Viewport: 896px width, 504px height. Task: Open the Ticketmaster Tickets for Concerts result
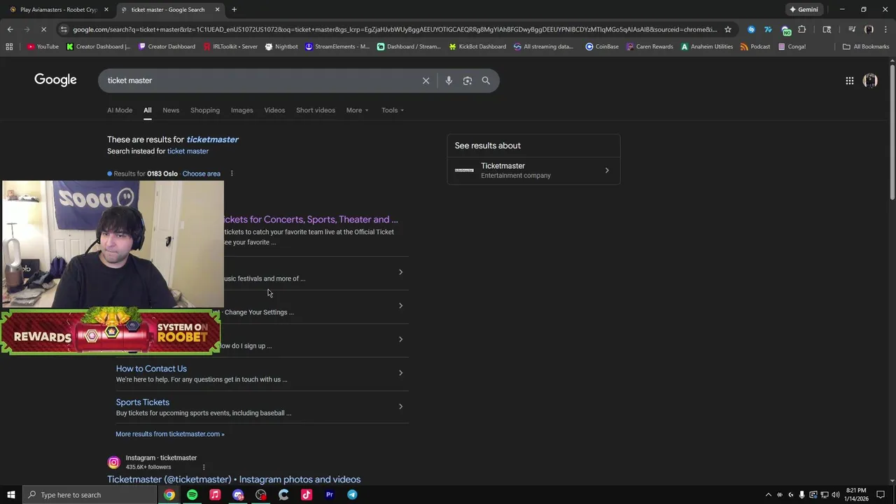(x=311, y=219)
